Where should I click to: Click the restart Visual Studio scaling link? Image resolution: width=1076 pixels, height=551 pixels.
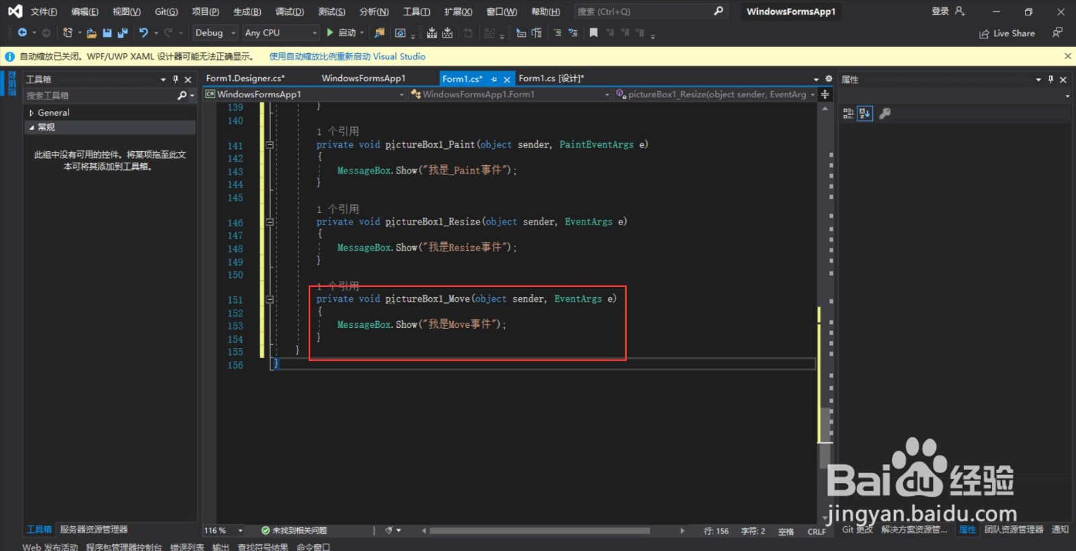tap(347, 56)
